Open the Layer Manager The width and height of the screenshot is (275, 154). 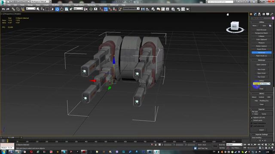(x=153, y=9)
